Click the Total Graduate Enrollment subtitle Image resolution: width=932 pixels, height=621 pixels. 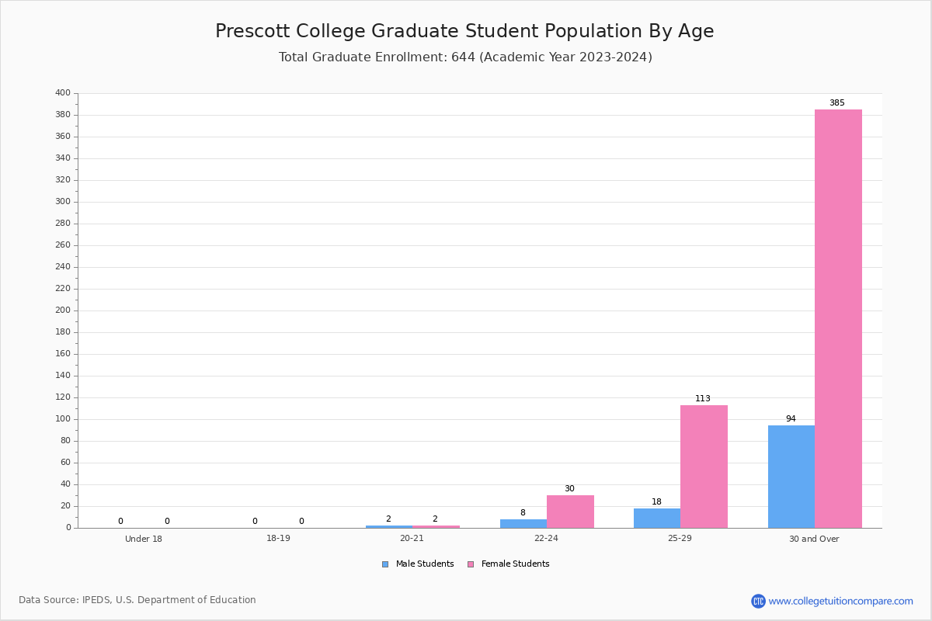(465, 57)
